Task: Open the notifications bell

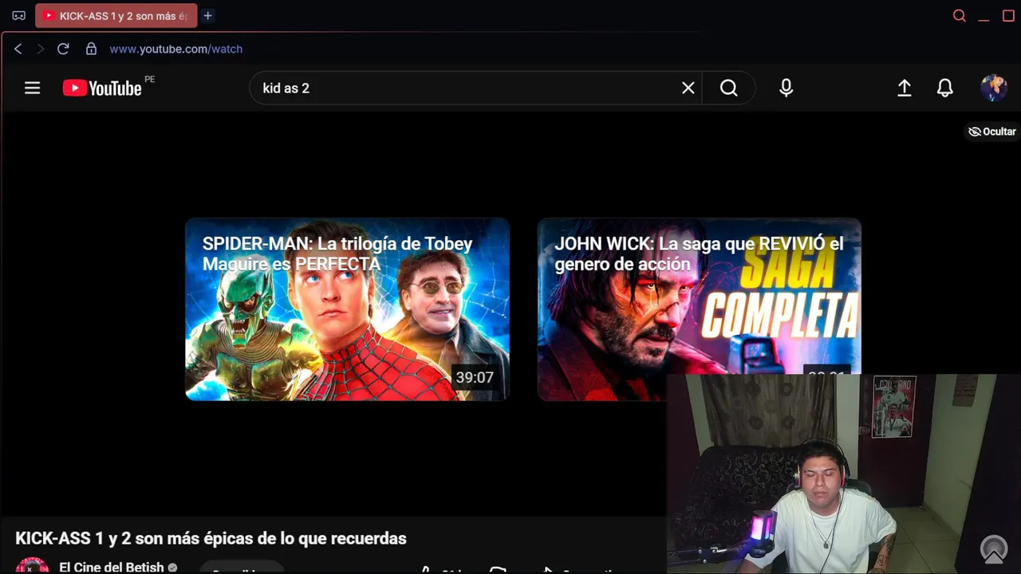Action: pos(945,88)
